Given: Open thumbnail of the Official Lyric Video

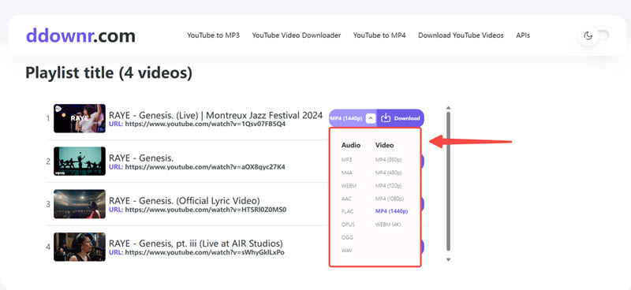Looking at the screenshot, I should 80,204.
